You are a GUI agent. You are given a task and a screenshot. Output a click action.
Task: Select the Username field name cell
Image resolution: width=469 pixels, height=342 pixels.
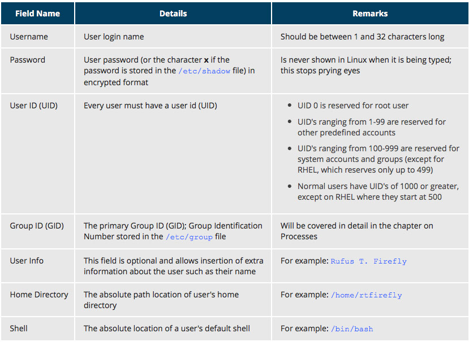(29, 37)
